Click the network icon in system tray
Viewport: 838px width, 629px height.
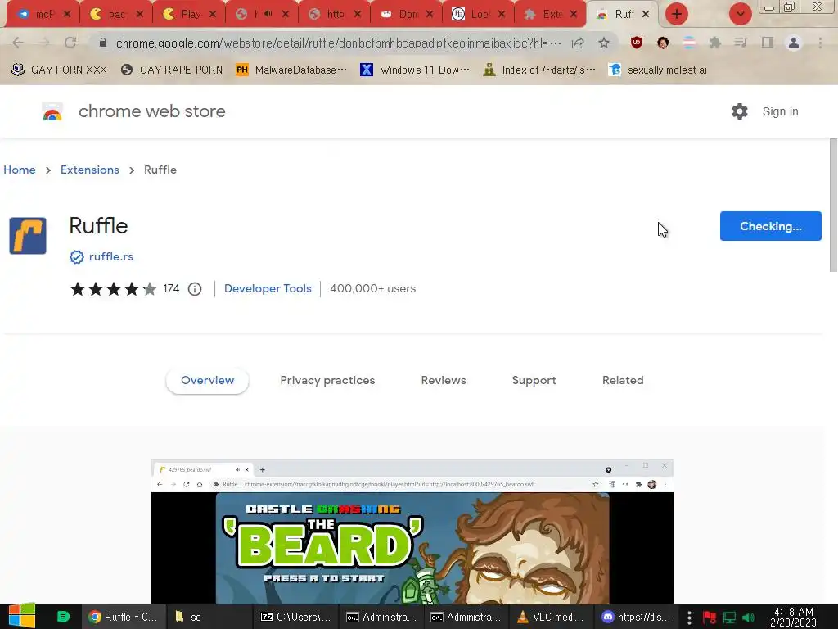[729, 618]
